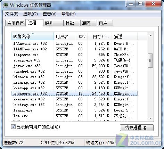Click the 结束进程(E) button
Screen dimensions: 164x149
(x=137, y=127)
